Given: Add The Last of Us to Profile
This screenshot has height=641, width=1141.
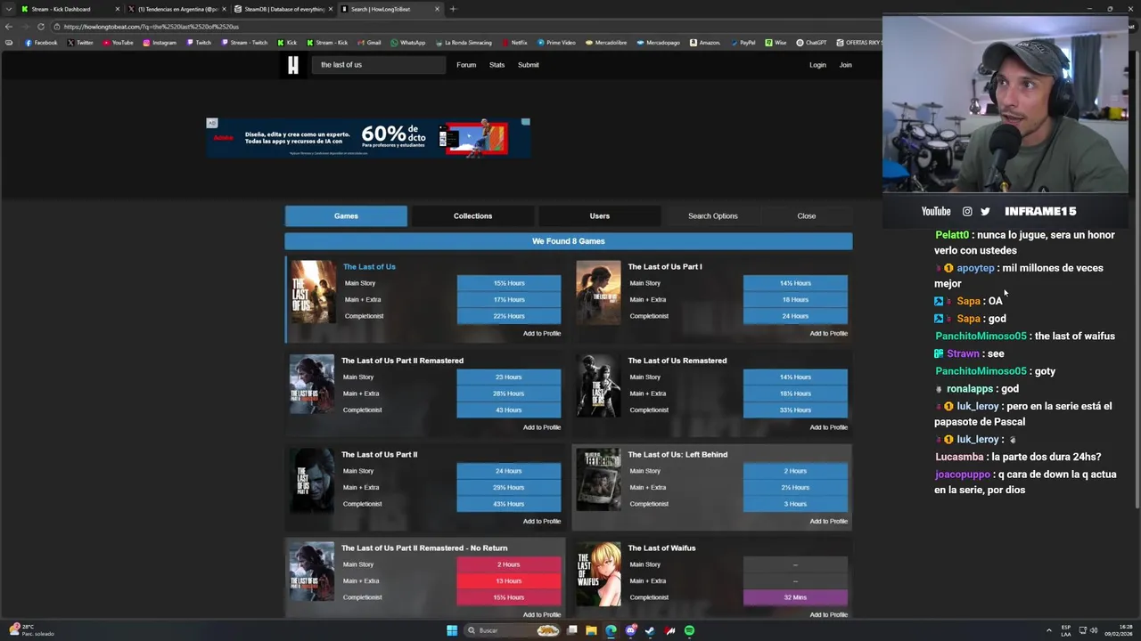Looking at the screenshot, I should [x=542, y=333].
